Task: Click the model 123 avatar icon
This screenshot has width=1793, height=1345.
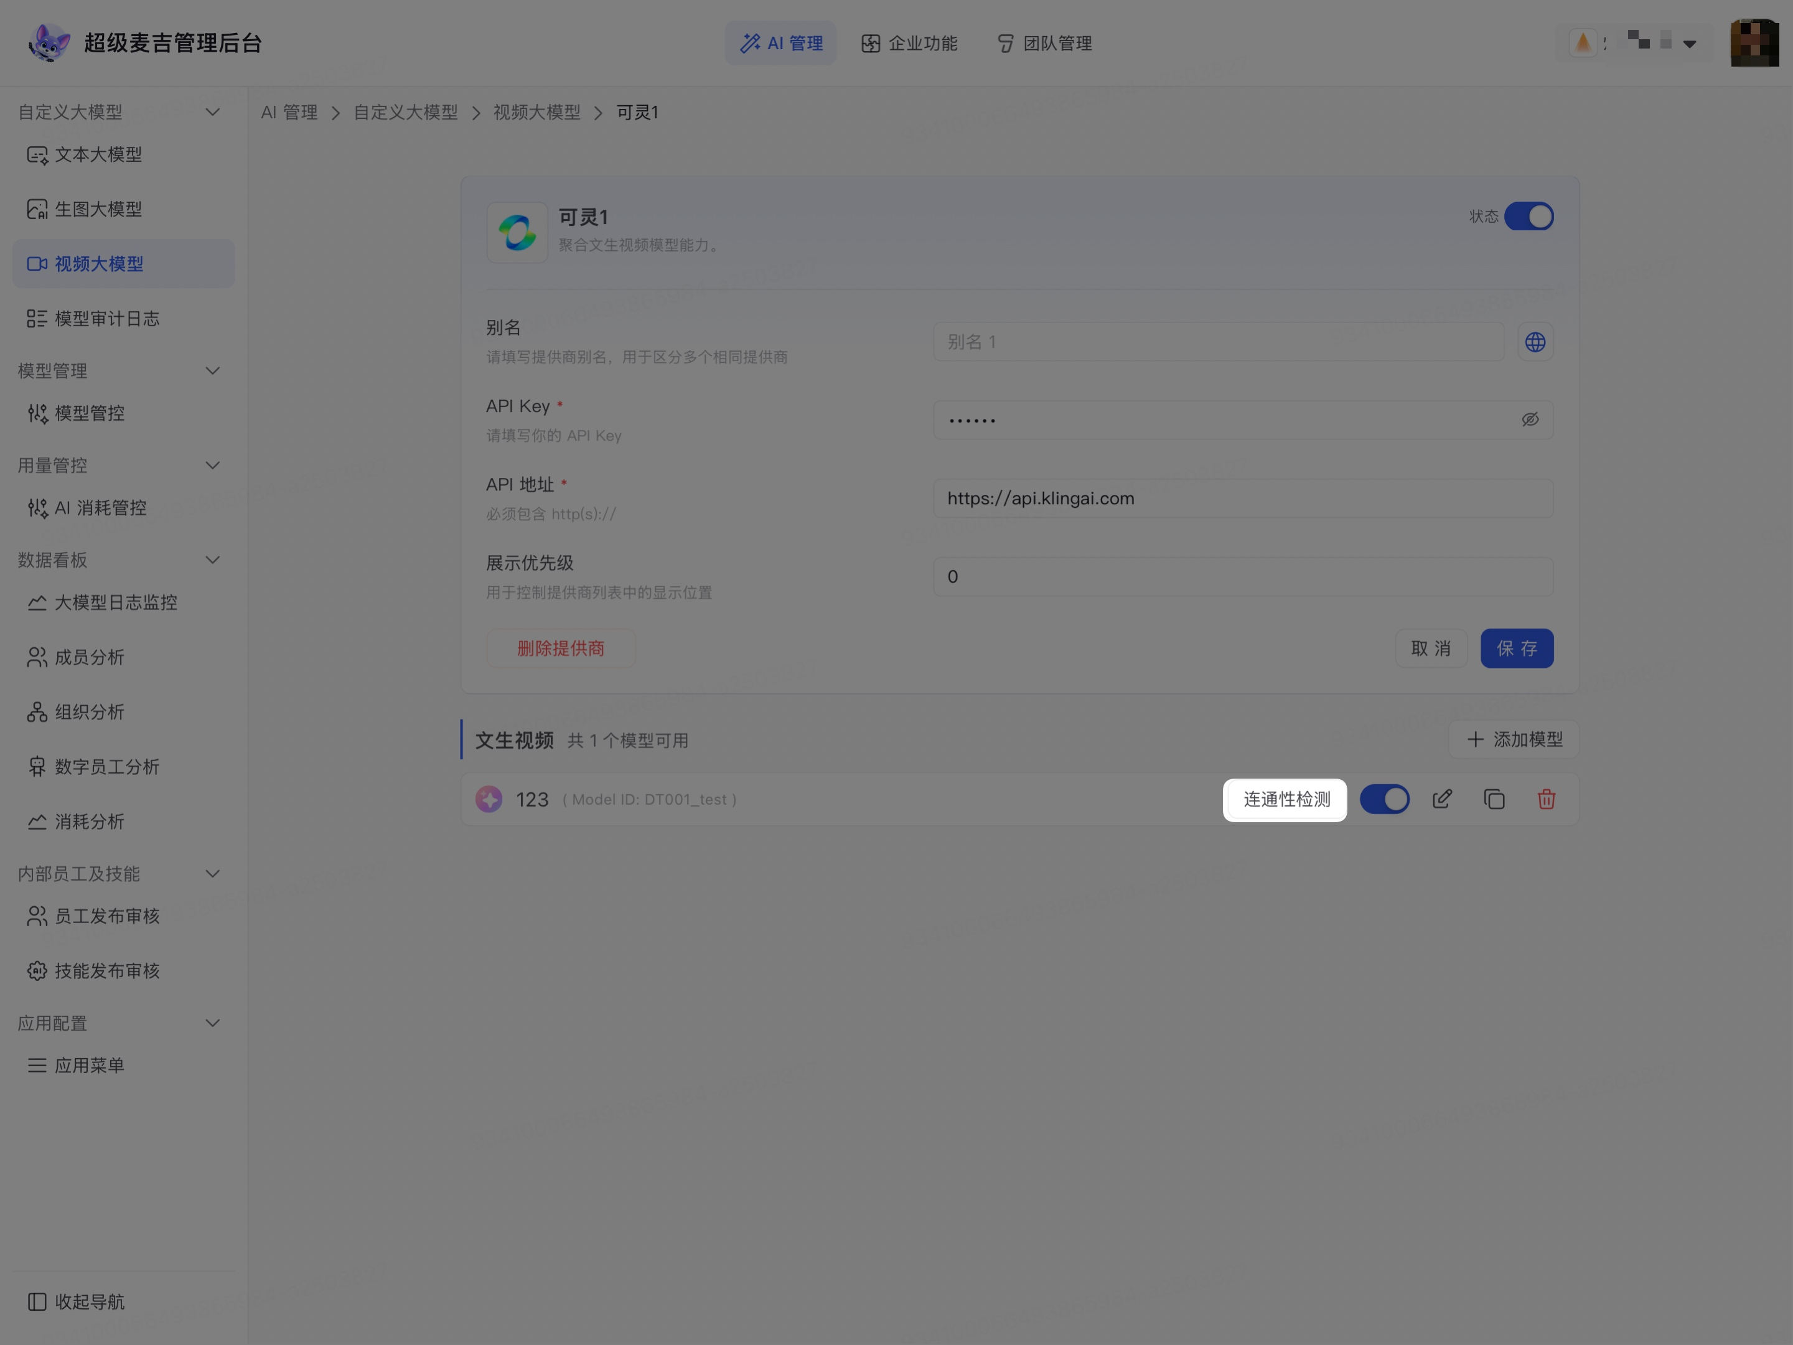Action: tap(489, 799)
